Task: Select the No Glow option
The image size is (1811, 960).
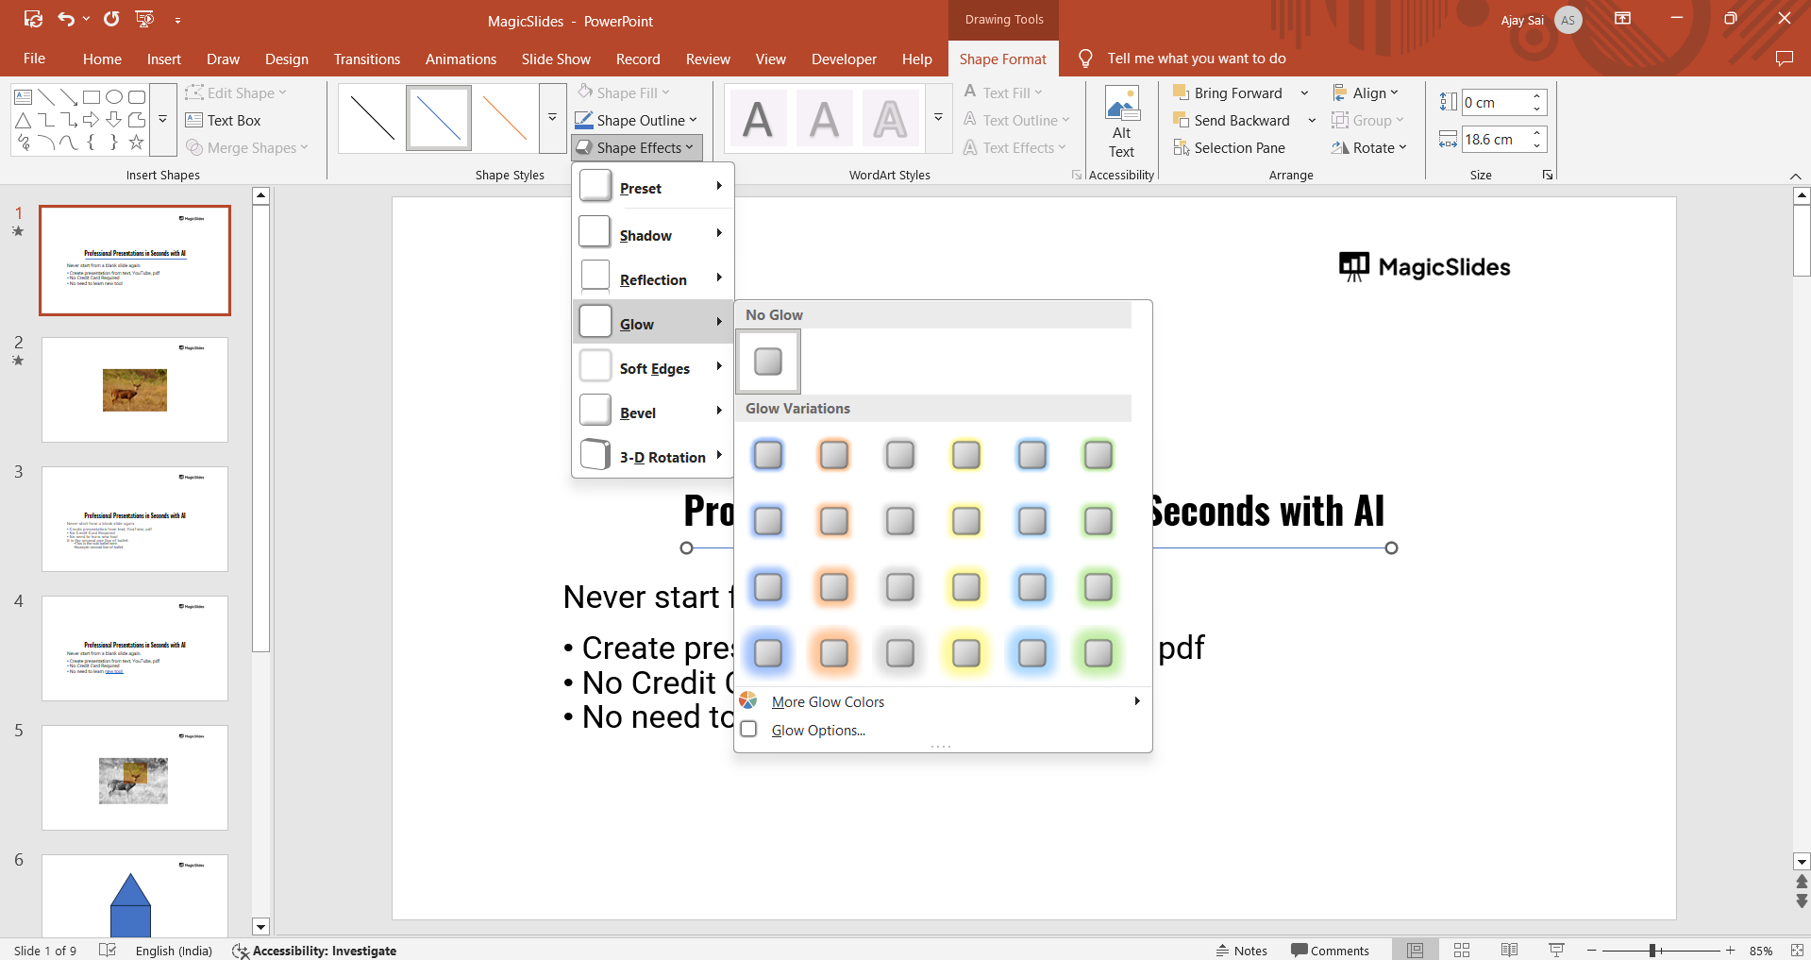Action: coord(768,362)
